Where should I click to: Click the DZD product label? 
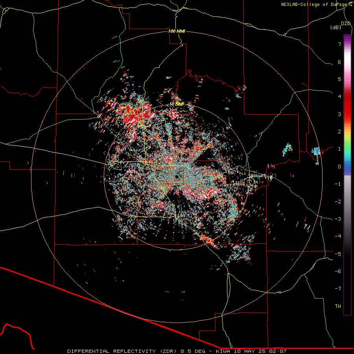(346, 24)
